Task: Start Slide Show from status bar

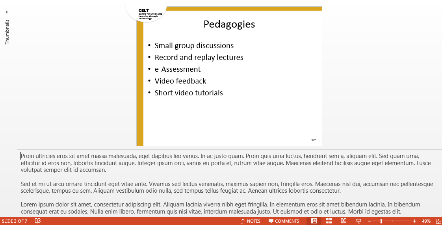Action: click(x=358, y=221)
